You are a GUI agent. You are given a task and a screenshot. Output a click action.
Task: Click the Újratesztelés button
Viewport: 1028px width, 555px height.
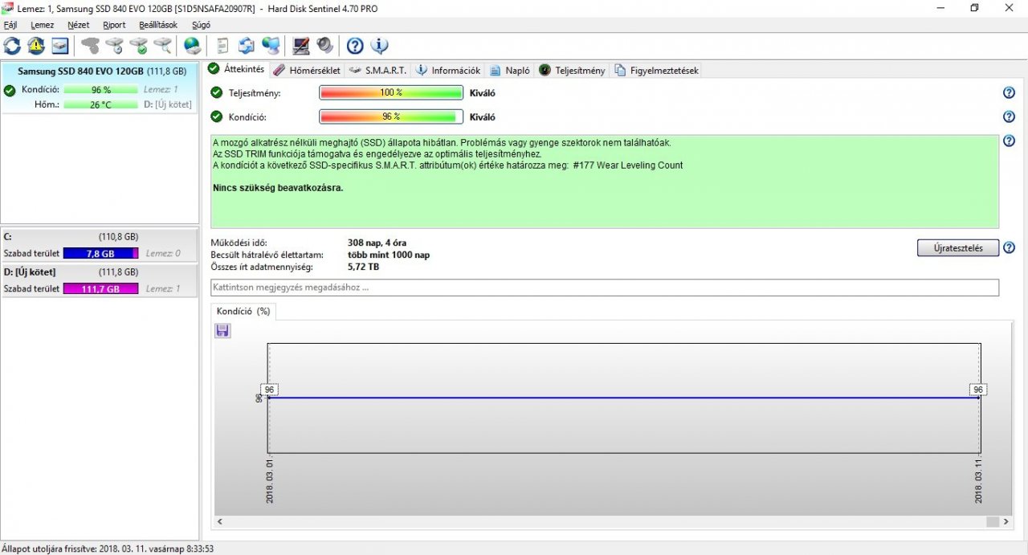(x=958, y=247)
